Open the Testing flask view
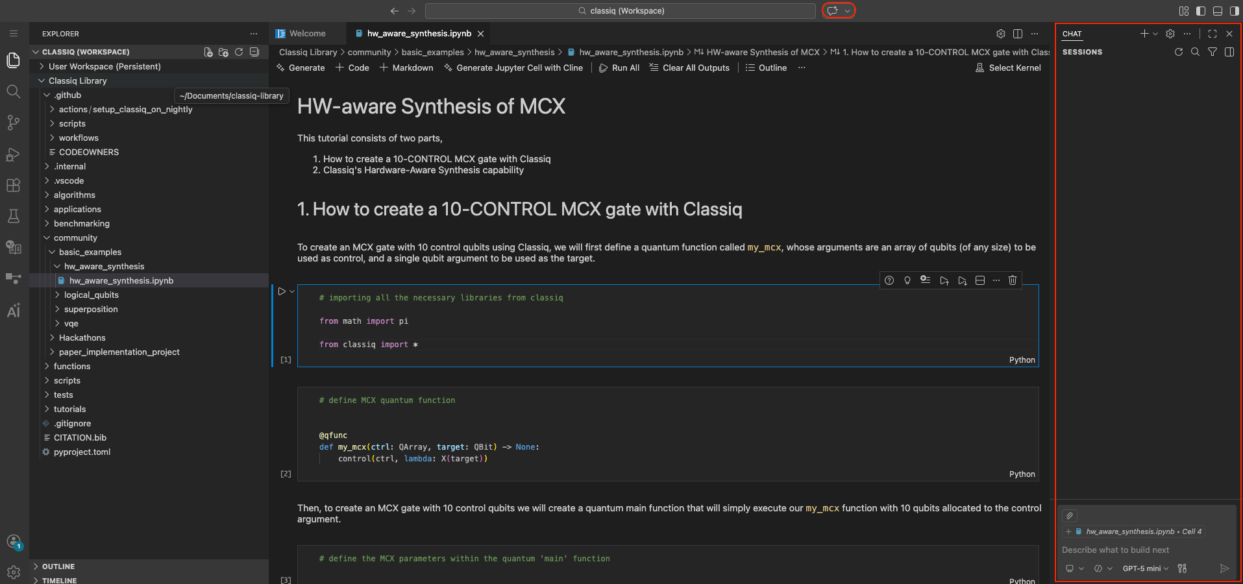1243x584 pixels. click(x=14, y=216)
